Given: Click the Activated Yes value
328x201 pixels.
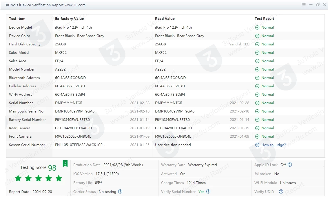Looking at the screenshot, I should point(183,174).
